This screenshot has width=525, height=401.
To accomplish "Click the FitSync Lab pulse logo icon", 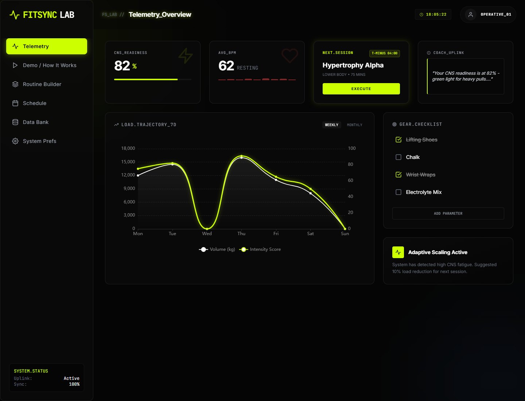I will pos(14,15).
